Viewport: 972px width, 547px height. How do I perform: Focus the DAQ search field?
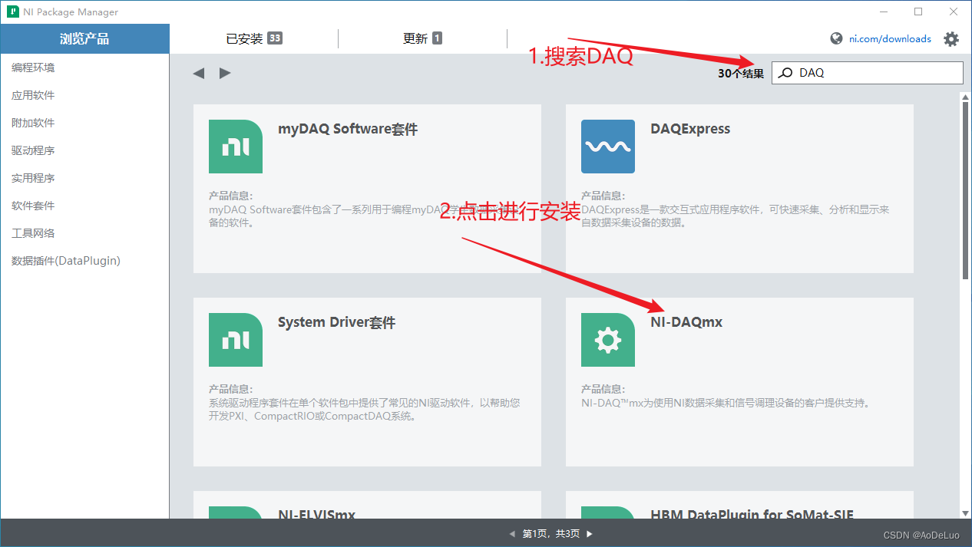(x=867, y=73)
